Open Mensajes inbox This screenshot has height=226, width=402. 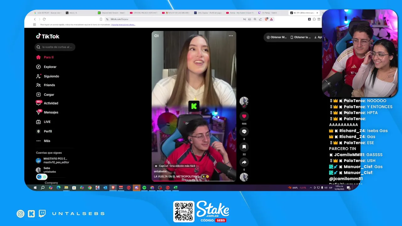click(47, 112)
